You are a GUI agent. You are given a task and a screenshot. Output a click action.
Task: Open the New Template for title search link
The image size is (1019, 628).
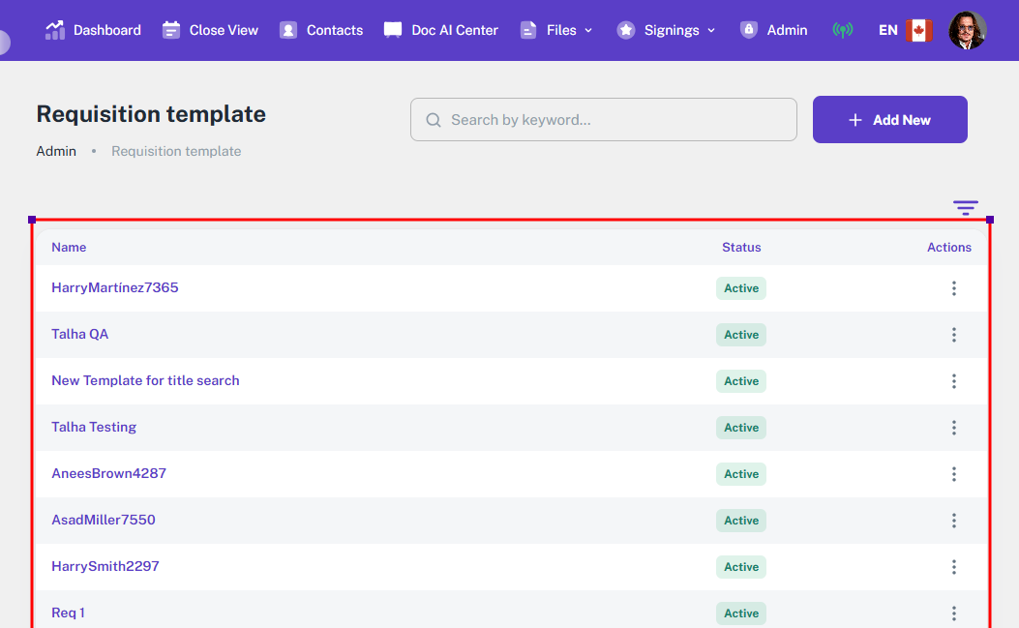[145, 380]
